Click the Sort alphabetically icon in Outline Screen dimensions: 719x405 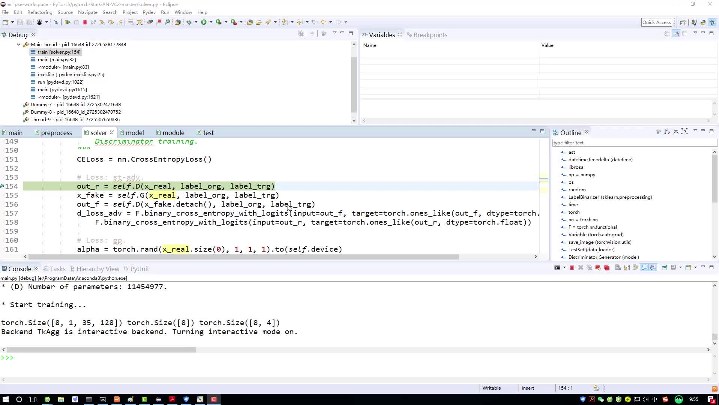click(x=667, y=132)
